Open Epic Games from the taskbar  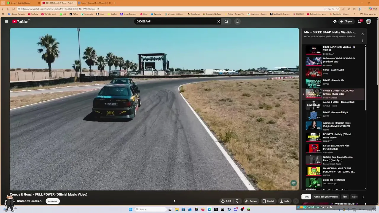click(222, 209)
